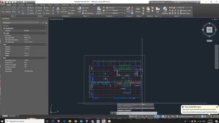This screenshot has width=219, height=123.
Task: Click Make Current layer button
Action: point(185,11)
